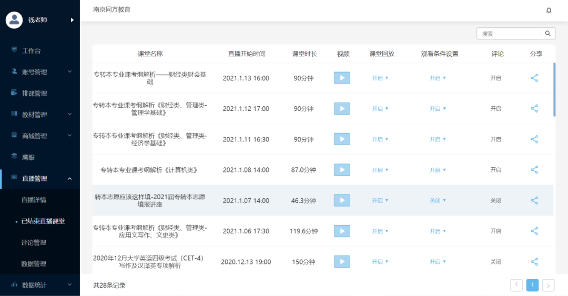Expand the 账号管理 sidebar menu
Screen dimensions: 568x296
[40, 72]
